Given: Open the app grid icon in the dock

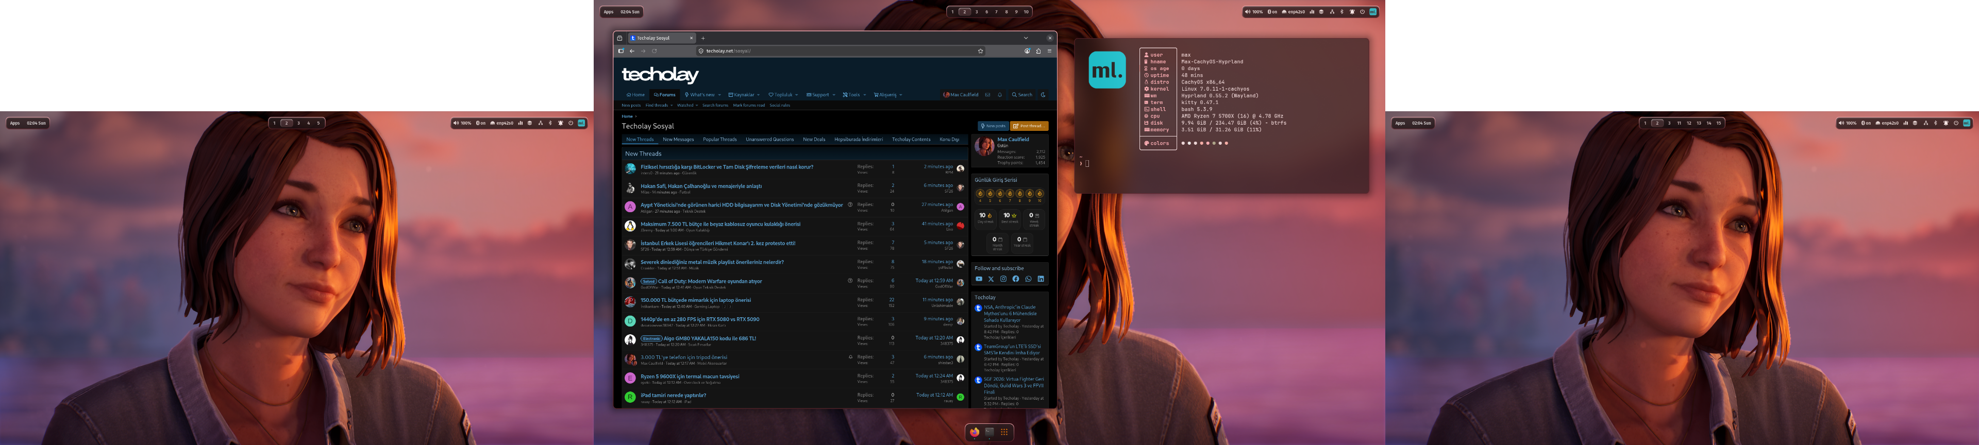Looking at the screenshot, I should click(x=1004, y=432).
